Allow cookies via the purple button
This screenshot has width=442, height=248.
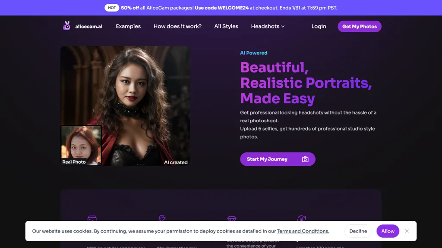(388, 231)
